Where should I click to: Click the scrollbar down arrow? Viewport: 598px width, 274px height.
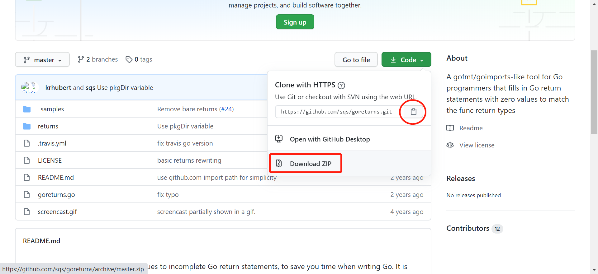[594, 270]
